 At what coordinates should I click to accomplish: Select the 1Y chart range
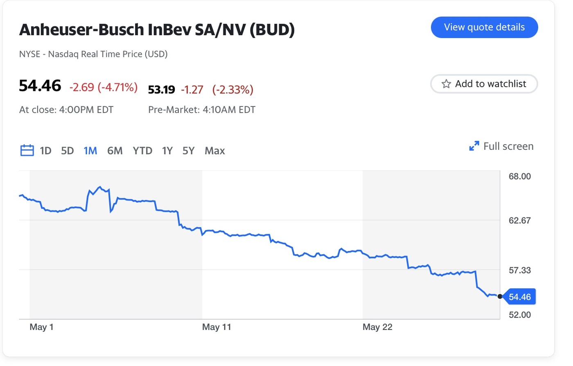167,151
